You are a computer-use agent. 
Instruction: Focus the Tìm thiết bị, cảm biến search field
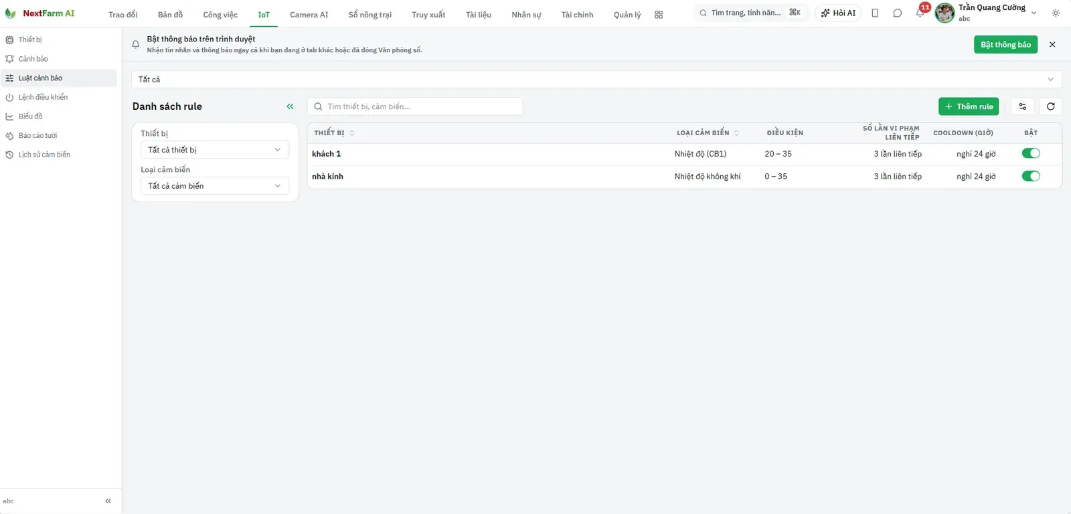[x=415, y=106]
